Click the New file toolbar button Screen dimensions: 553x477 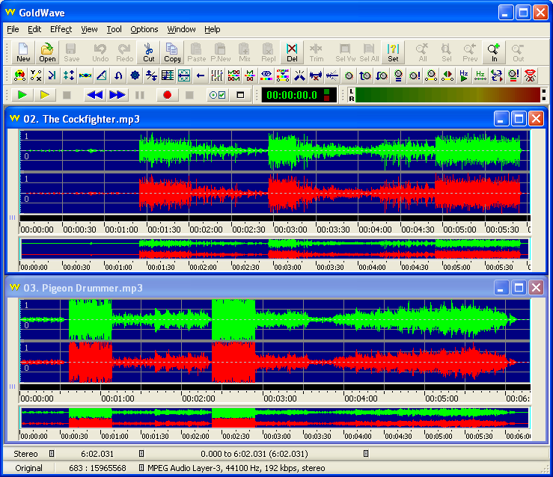[x=23, y=52]
